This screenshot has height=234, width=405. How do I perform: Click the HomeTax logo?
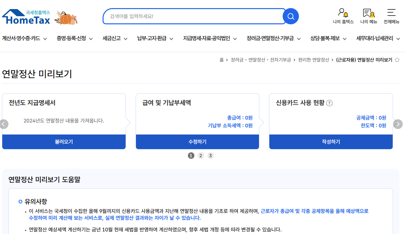27,17
